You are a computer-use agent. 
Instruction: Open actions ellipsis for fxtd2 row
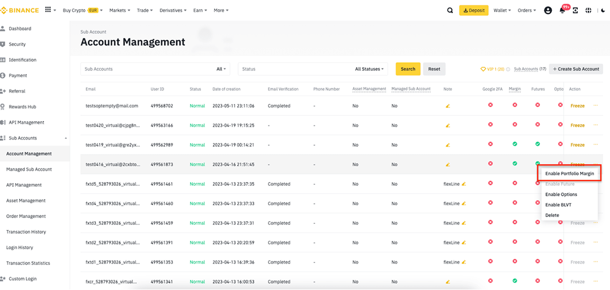pyautogui.click(x=596, y=242)
